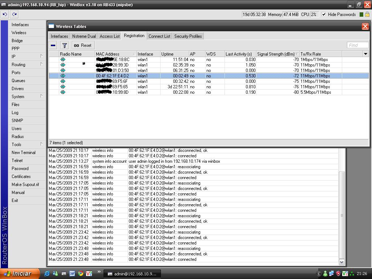Click the Redo arrow in WinBox toolbar
This screenshot has width=372, height=279.
click(15, 15)
